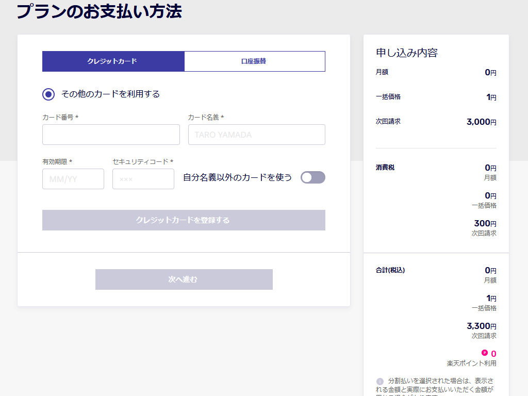This screenshot has height=396, width=528.
Task: Focus the 有効期限 MM/YY field
Action: point(73,179)
